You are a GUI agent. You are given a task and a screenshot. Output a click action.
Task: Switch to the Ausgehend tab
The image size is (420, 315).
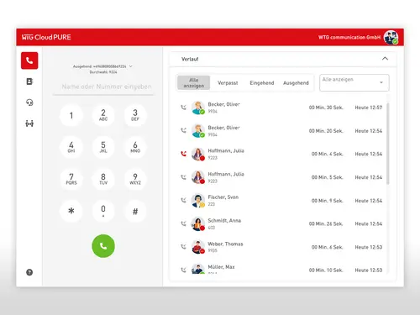[x=296, y=83]
